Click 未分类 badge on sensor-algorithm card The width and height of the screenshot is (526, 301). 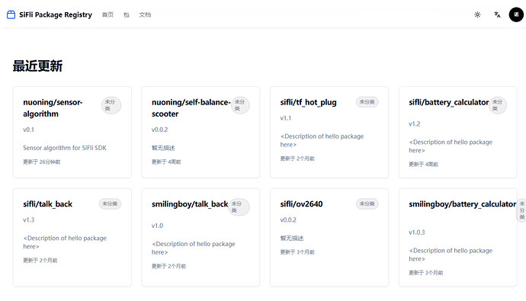pyautogui.click(x=111, y=105)
